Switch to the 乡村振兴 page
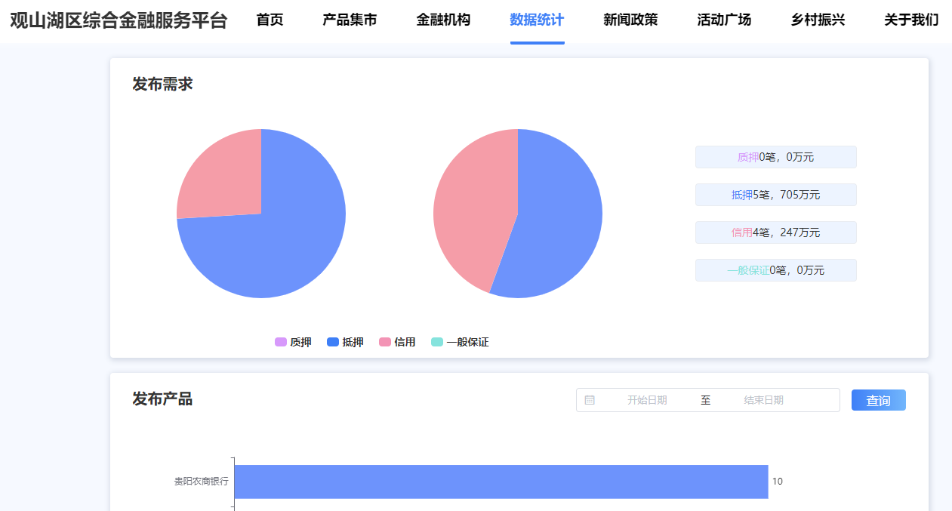 tap(818, 20)
